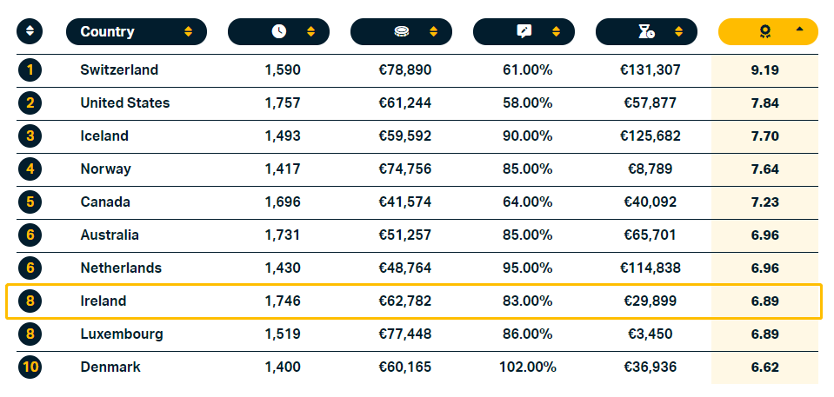
Task: Toggle sort arrows on the coins column
Action: pos(433,32)
